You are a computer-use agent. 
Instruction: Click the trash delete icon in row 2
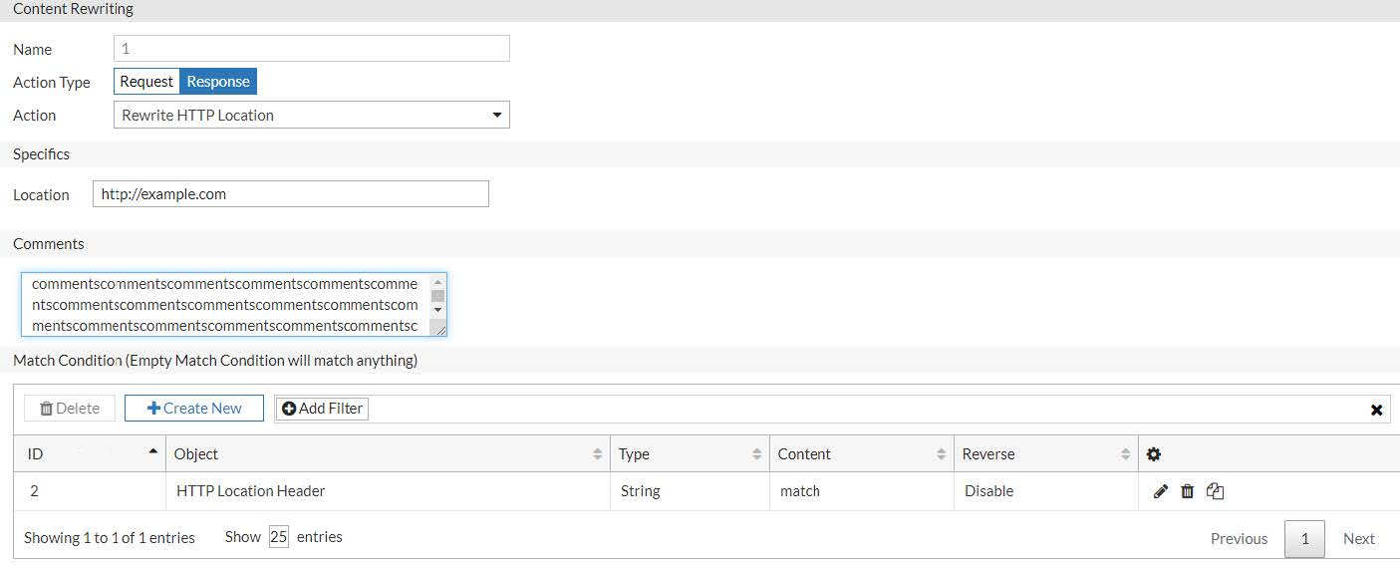click(x=1187, y=491)
